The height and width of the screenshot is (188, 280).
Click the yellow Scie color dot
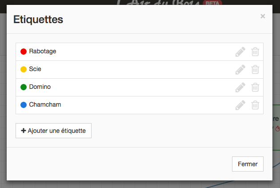click(x=24, y=69)
